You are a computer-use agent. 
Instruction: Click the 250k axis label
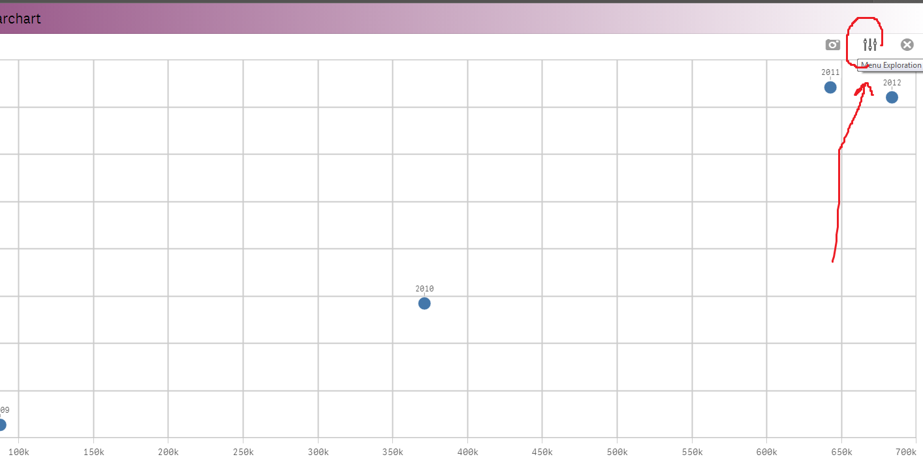tap(243, 451)
